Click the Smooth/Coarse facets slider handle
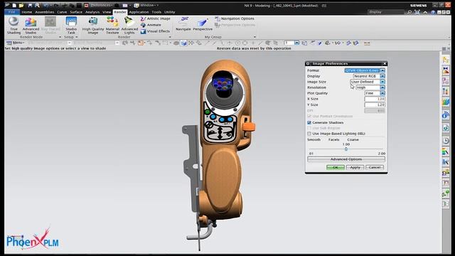This screenshot has width=455, height=256. pyautogui.click(x=346, y=149)
